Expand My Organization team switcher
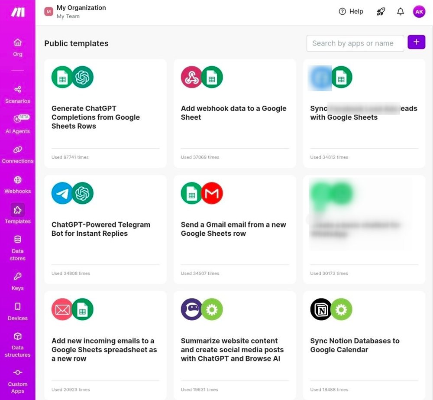433x400 pixels. pos(76,12)
